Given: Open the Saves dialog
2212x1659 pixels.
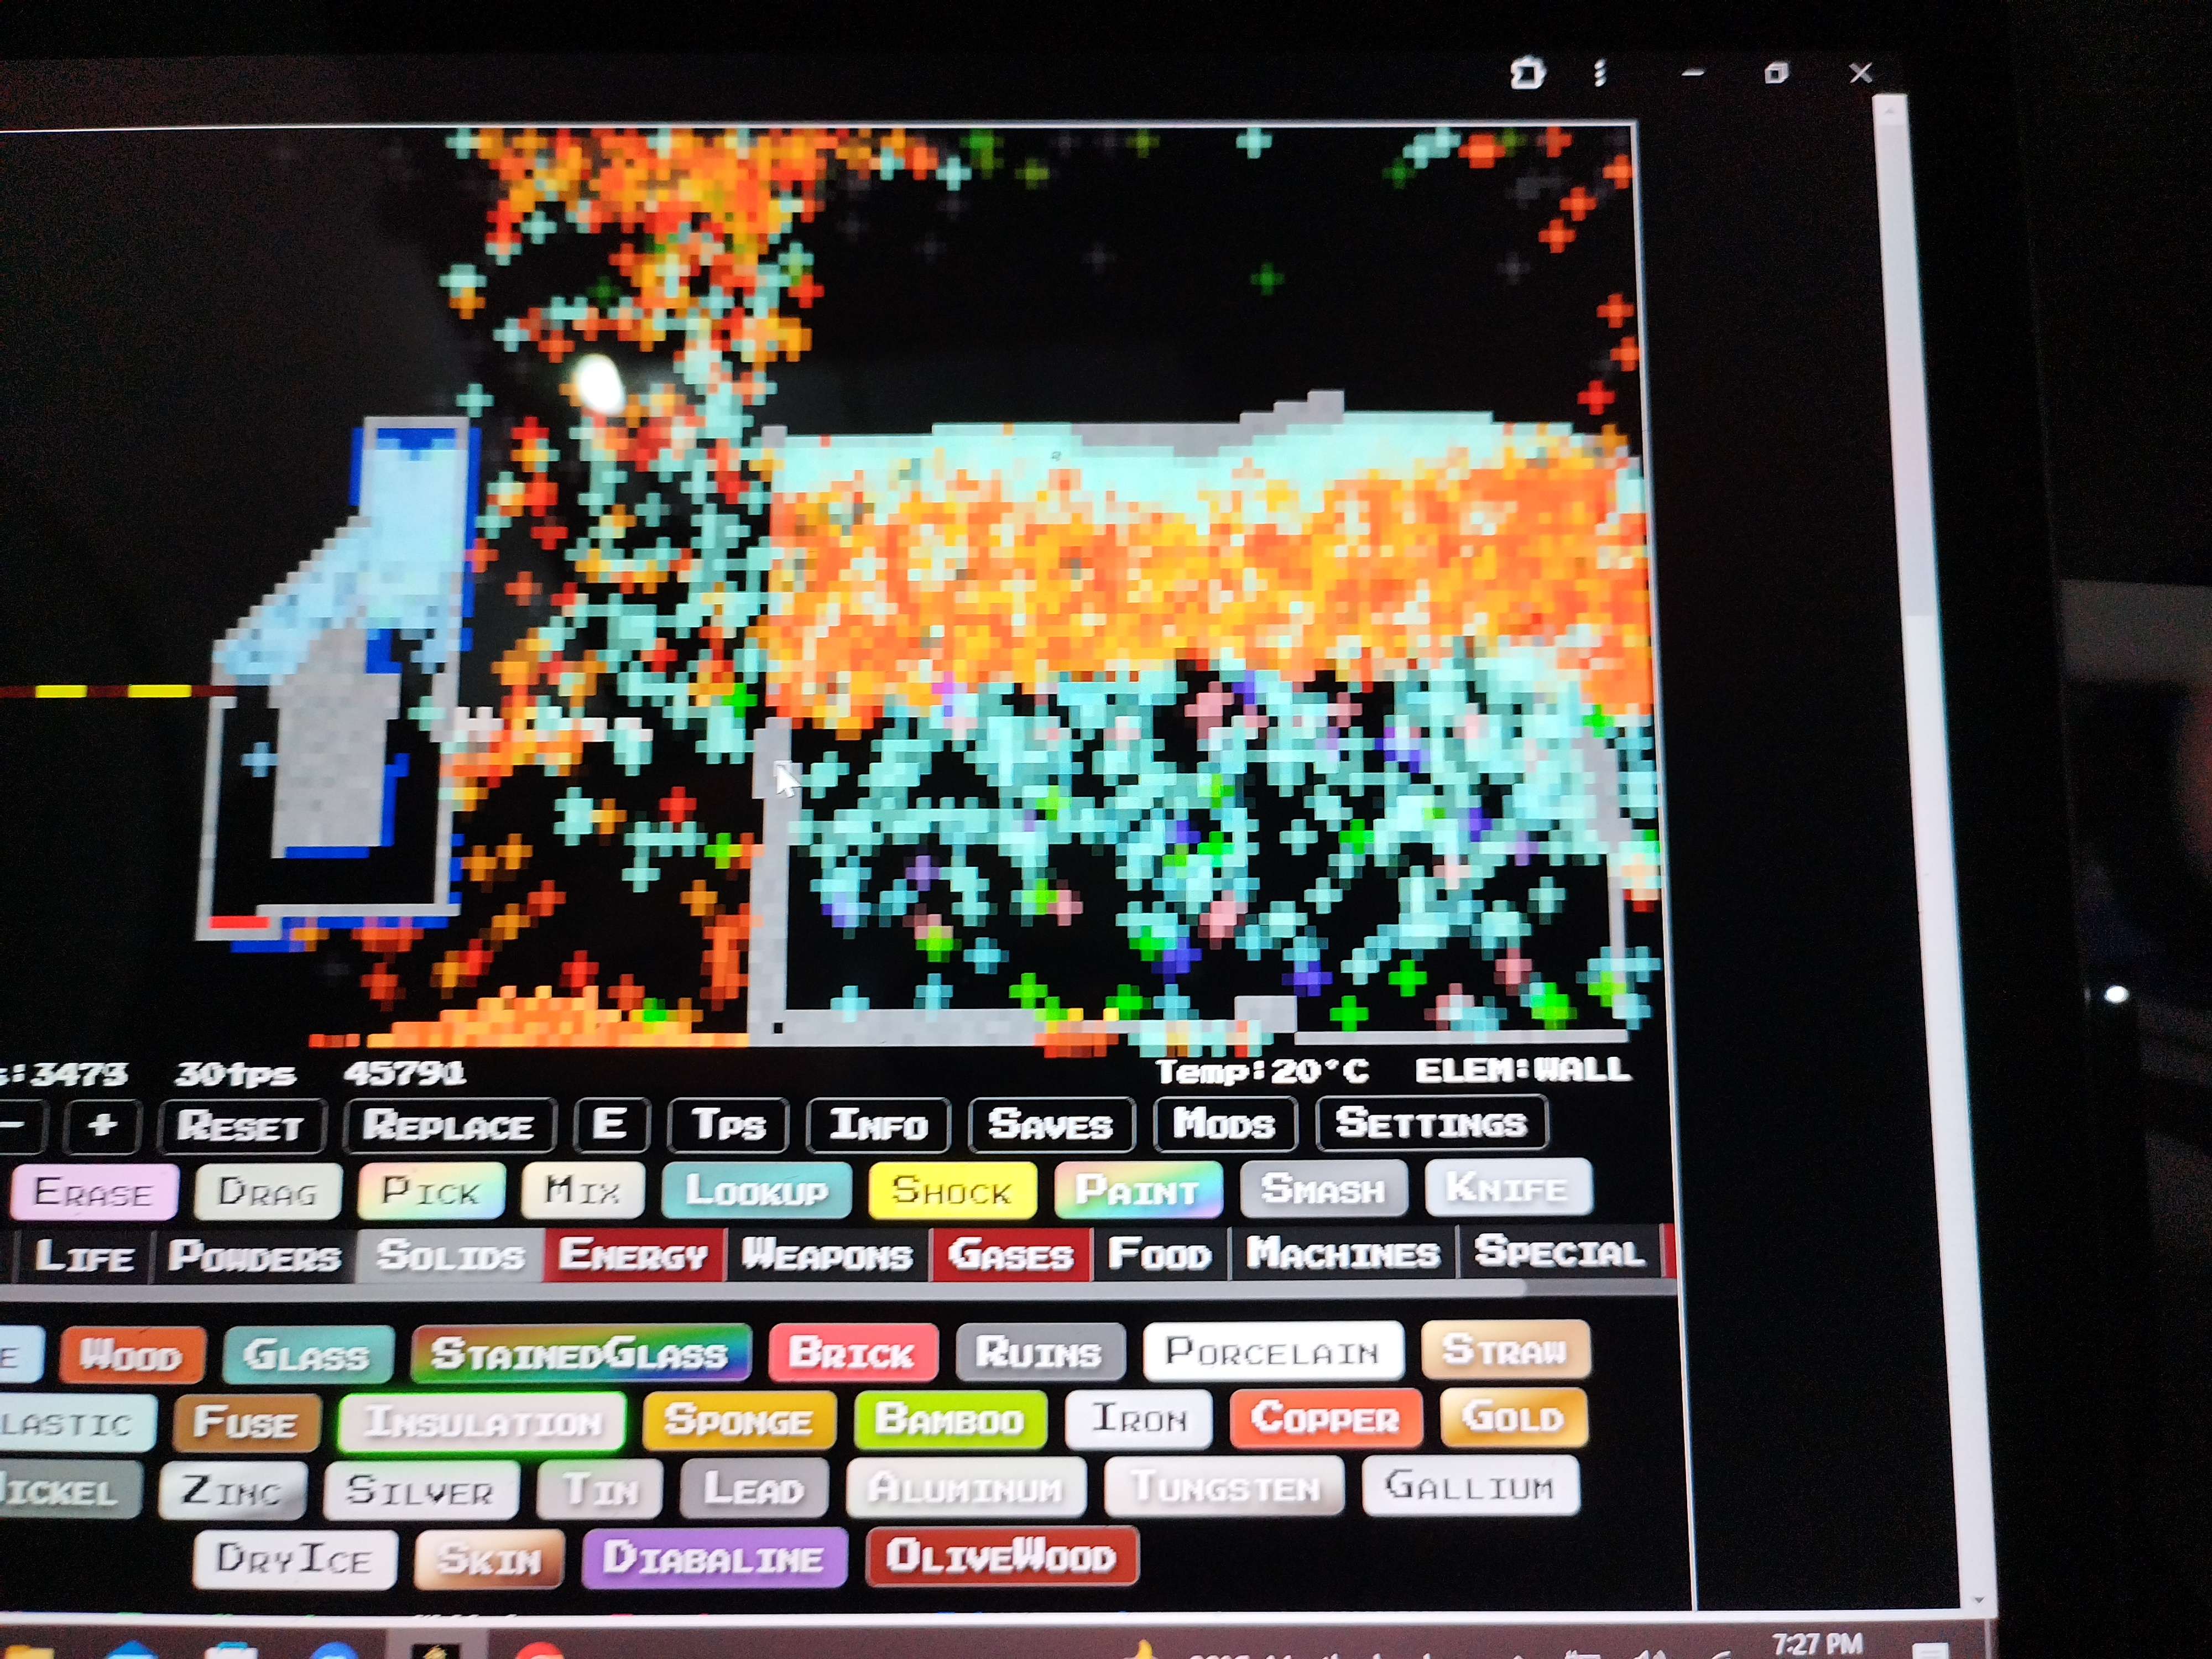Looking at the screenshot, I should (x=1050, y=1124).
